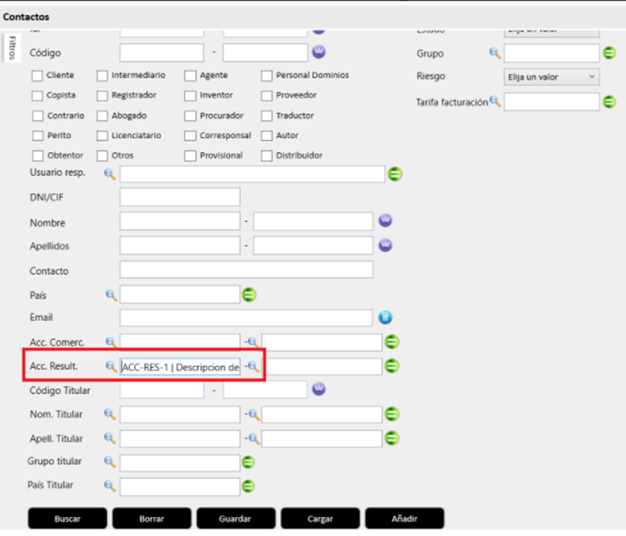Click the Añadir button

point(404,518)
